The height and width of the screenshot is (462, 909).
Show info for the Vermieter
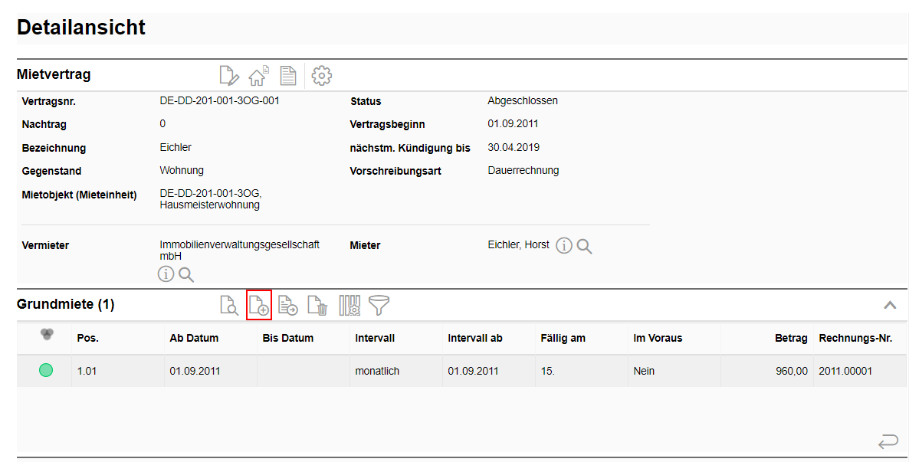pos(166,274)
